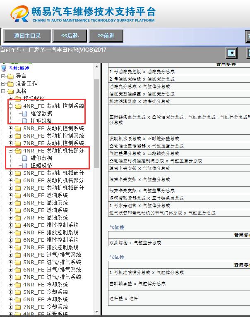
Task: Select 5NR_FE 发动机机械部分 tree item
Action: pos(53,173)
